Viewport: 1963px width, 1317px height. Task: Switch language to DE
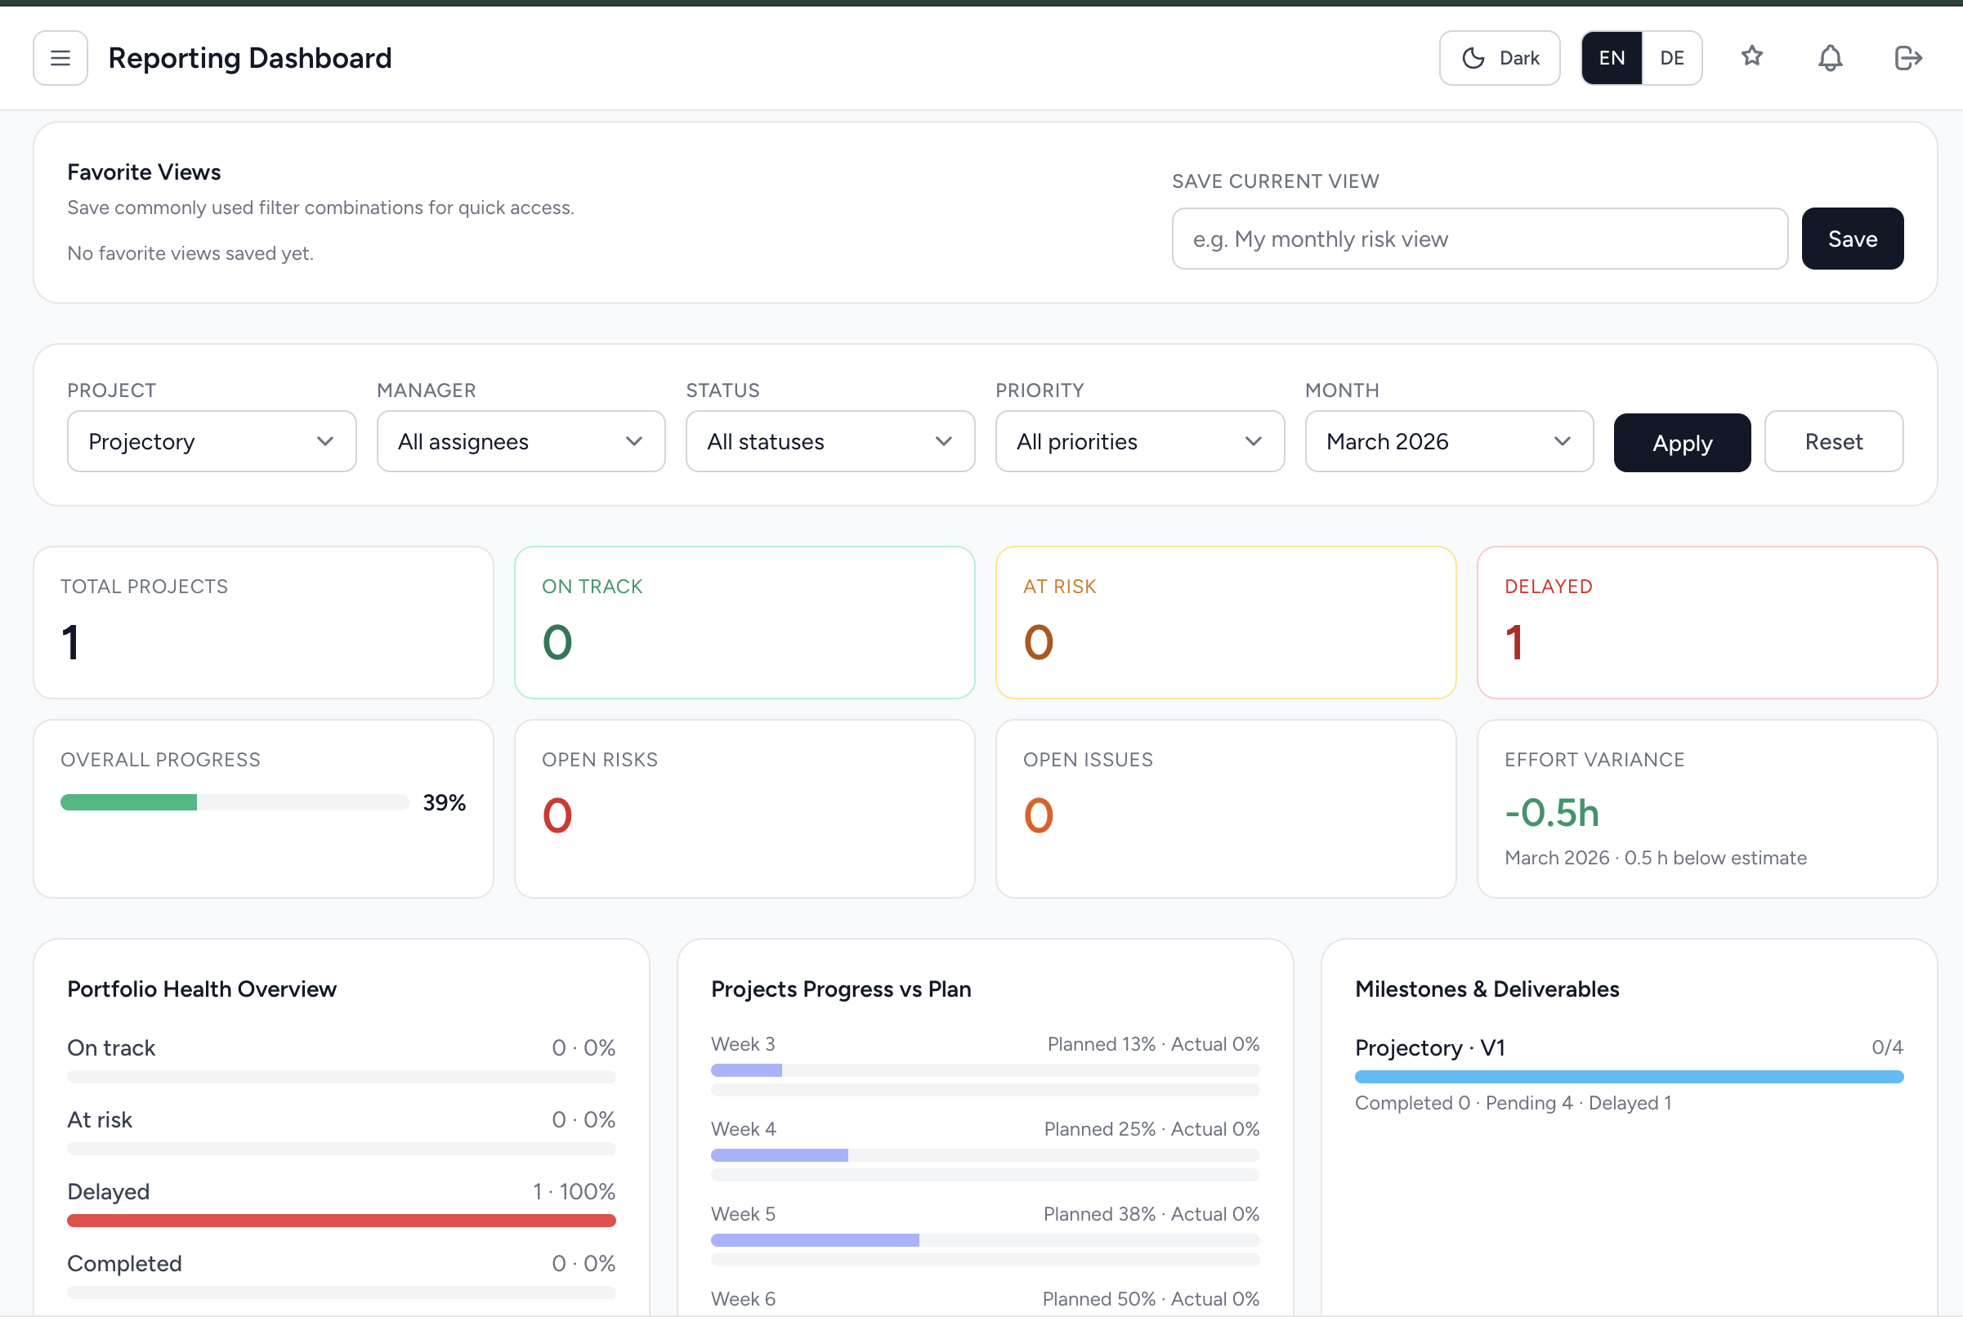pyautogui.click(x=1671, y=58)
